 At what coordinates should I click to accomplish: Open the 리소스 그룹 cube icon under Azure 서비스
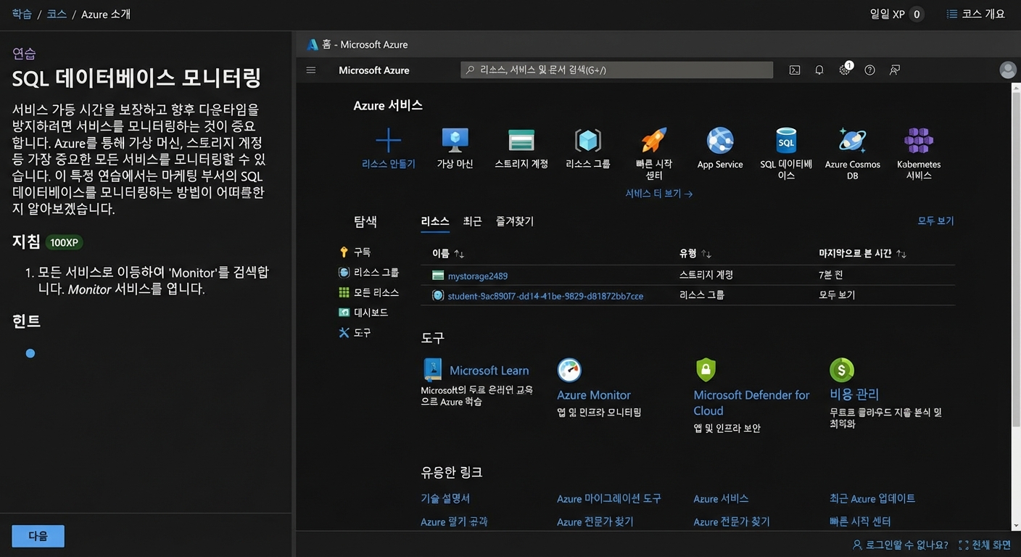(587, 140)
